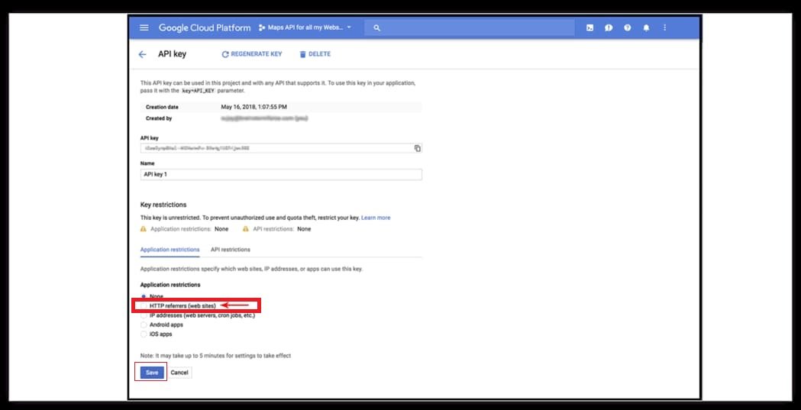Screen dimensions: 801x410
Task: Select the Android apps radio button
Action: pos(144,324)
